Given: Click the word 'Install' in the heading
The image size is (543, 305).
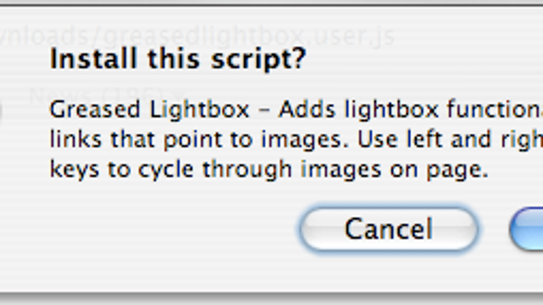Looking at the screenshot, I should point(93,58).
